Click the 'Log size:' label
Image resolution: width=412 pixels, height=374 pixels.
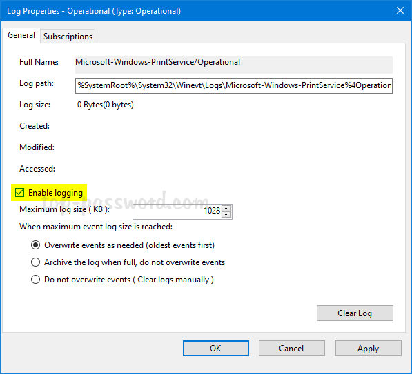[35, 105]
